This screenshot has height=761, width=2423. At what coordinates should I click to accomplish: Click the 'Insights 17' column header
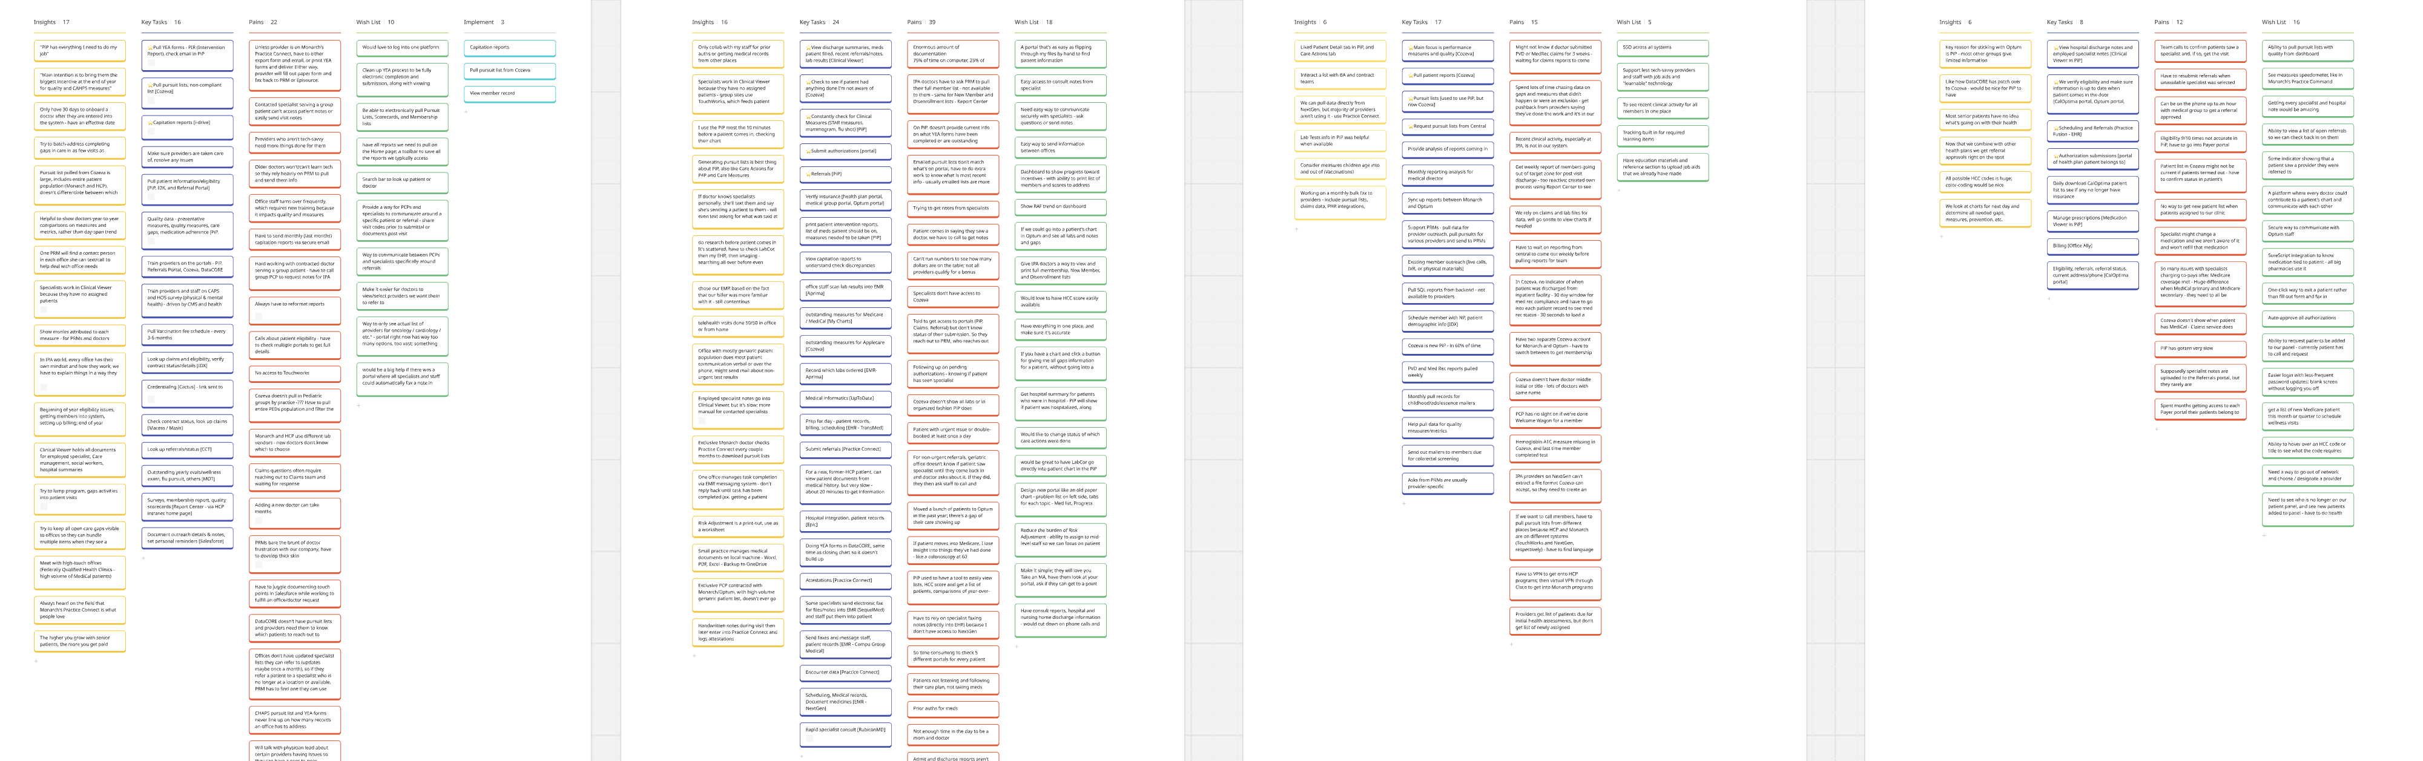click(x=51, y=22)
